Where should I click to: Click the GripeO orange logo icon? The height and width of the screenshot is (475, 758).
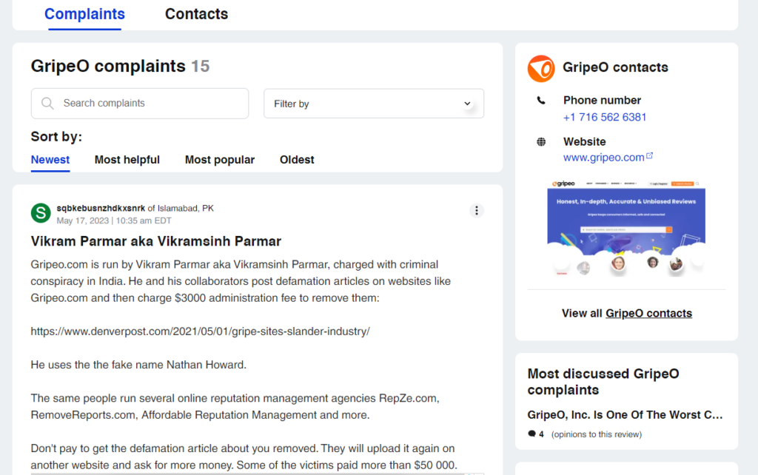(x=541, y=68)
